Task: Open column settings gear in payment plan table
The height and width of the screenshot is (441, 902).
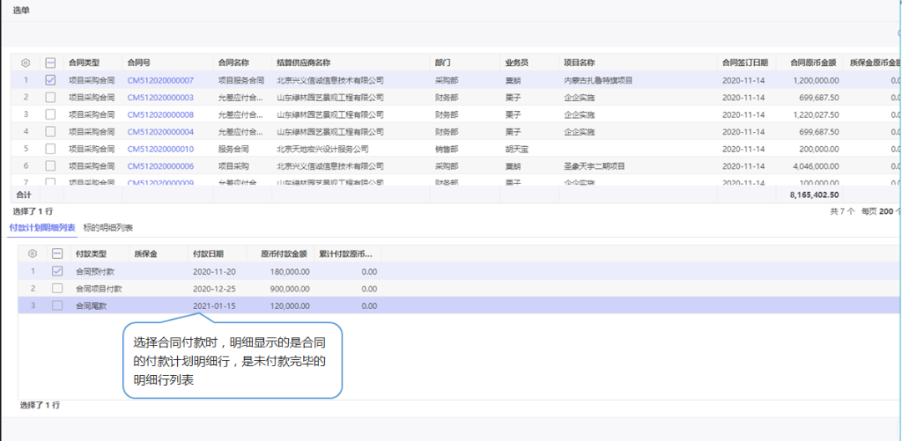Action: (x=32, y=254)
